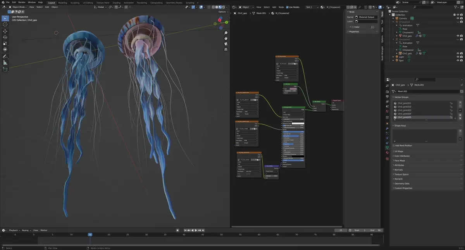Image resolution: width=465 pixels, height=250 pixels.
Task: Select the 3D Cursor tool
Action: 5,24
